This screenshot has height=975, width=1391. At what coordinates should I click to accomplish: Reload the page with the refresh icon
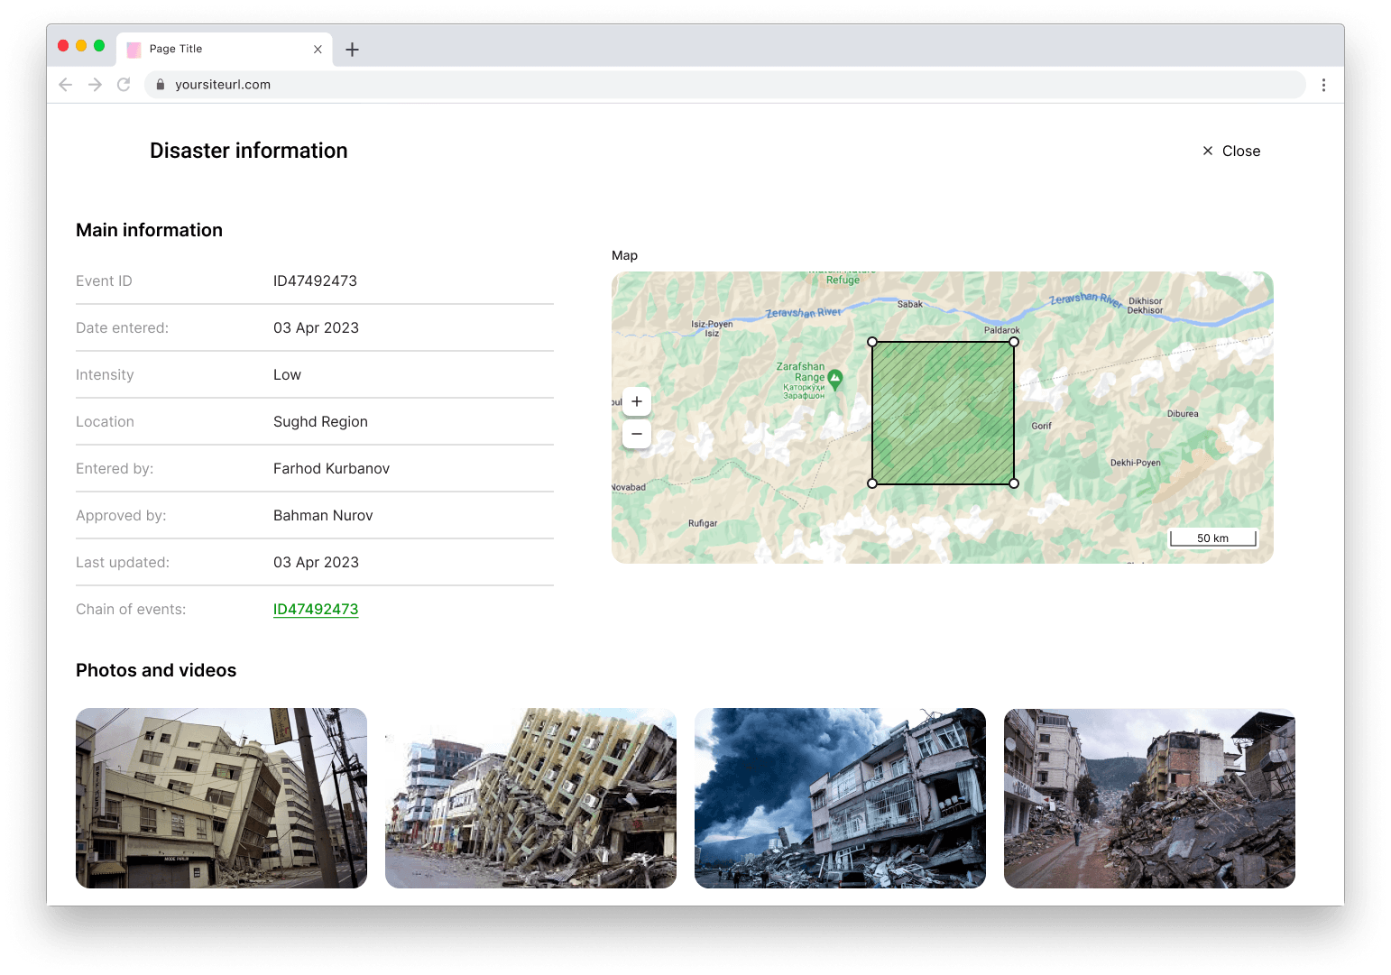(124, 85)
